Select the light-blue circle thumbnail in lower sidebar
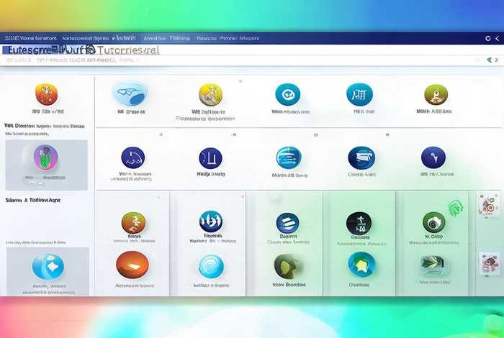Viewport: 504px width, 338px height. point(48,267)
